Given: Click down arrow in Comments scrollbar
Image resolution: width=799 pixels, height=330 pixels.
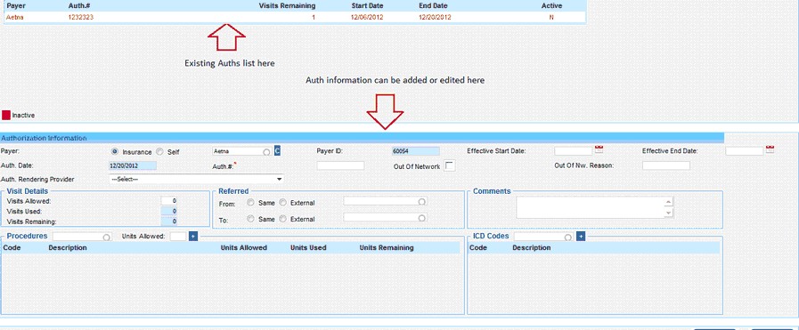Looking at the screenshot, I should tap(669, 213).
